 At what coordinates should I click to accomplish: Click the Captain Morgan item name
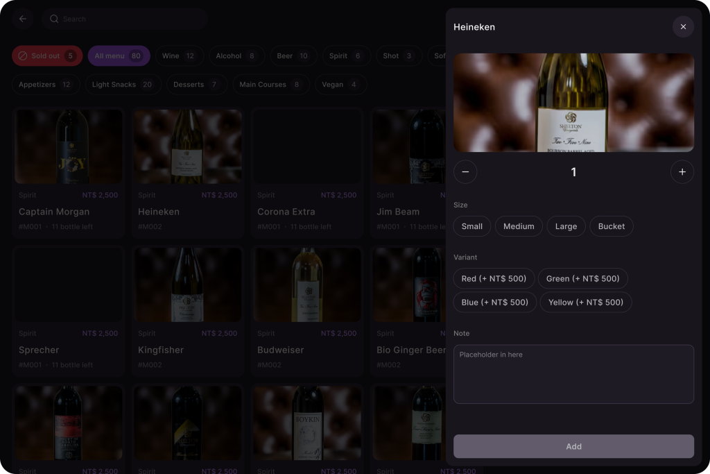(x=54, y=212)
